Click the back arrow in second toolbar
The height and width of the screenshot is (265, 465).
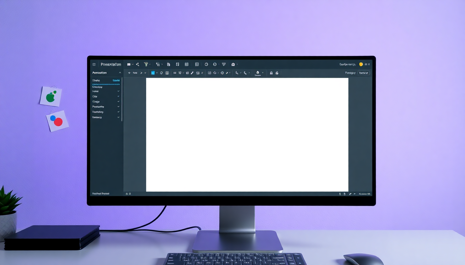[x=130, y=73]
